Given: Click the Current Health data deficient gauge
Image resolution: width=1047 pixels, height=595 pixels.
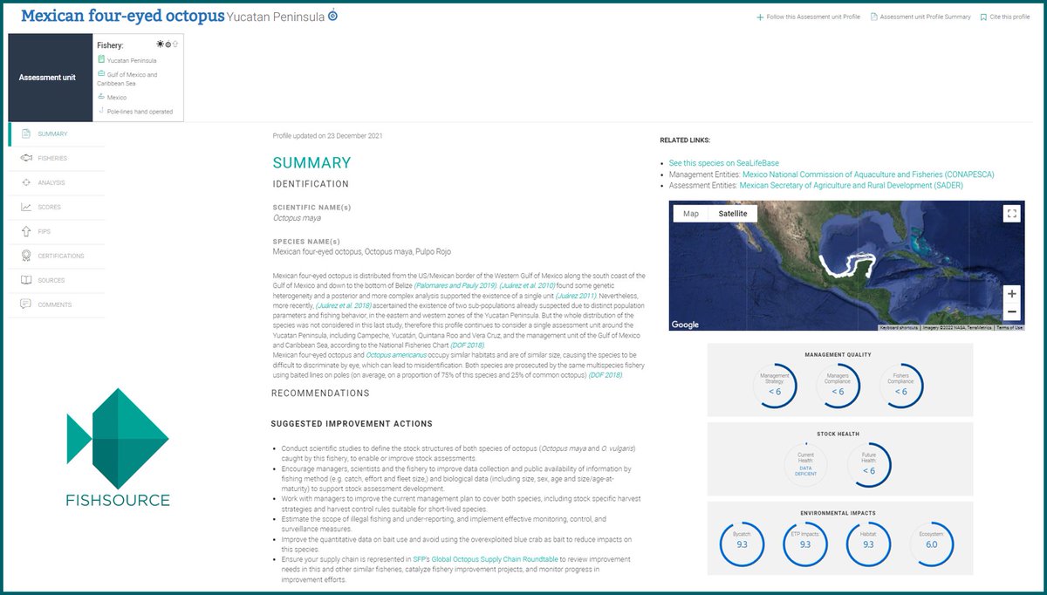Looking at the screenshot, I should (x=806, y=465).
